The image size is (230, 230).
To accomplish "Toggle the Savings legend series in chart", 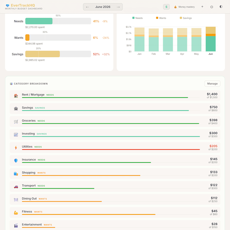I will (186, 18).
